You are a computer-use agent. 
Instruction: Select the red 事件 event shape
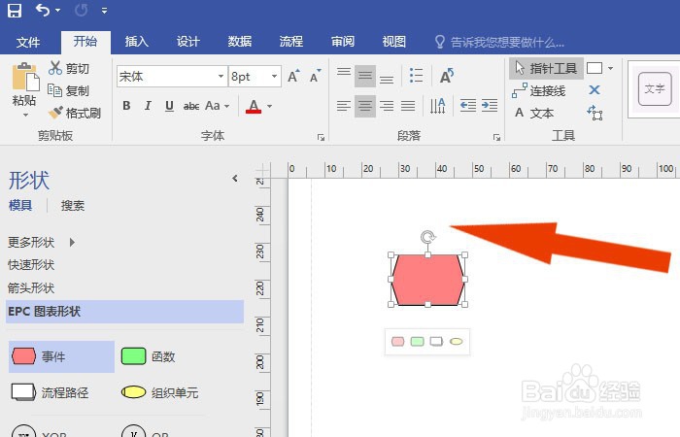[x=61, y=356]
